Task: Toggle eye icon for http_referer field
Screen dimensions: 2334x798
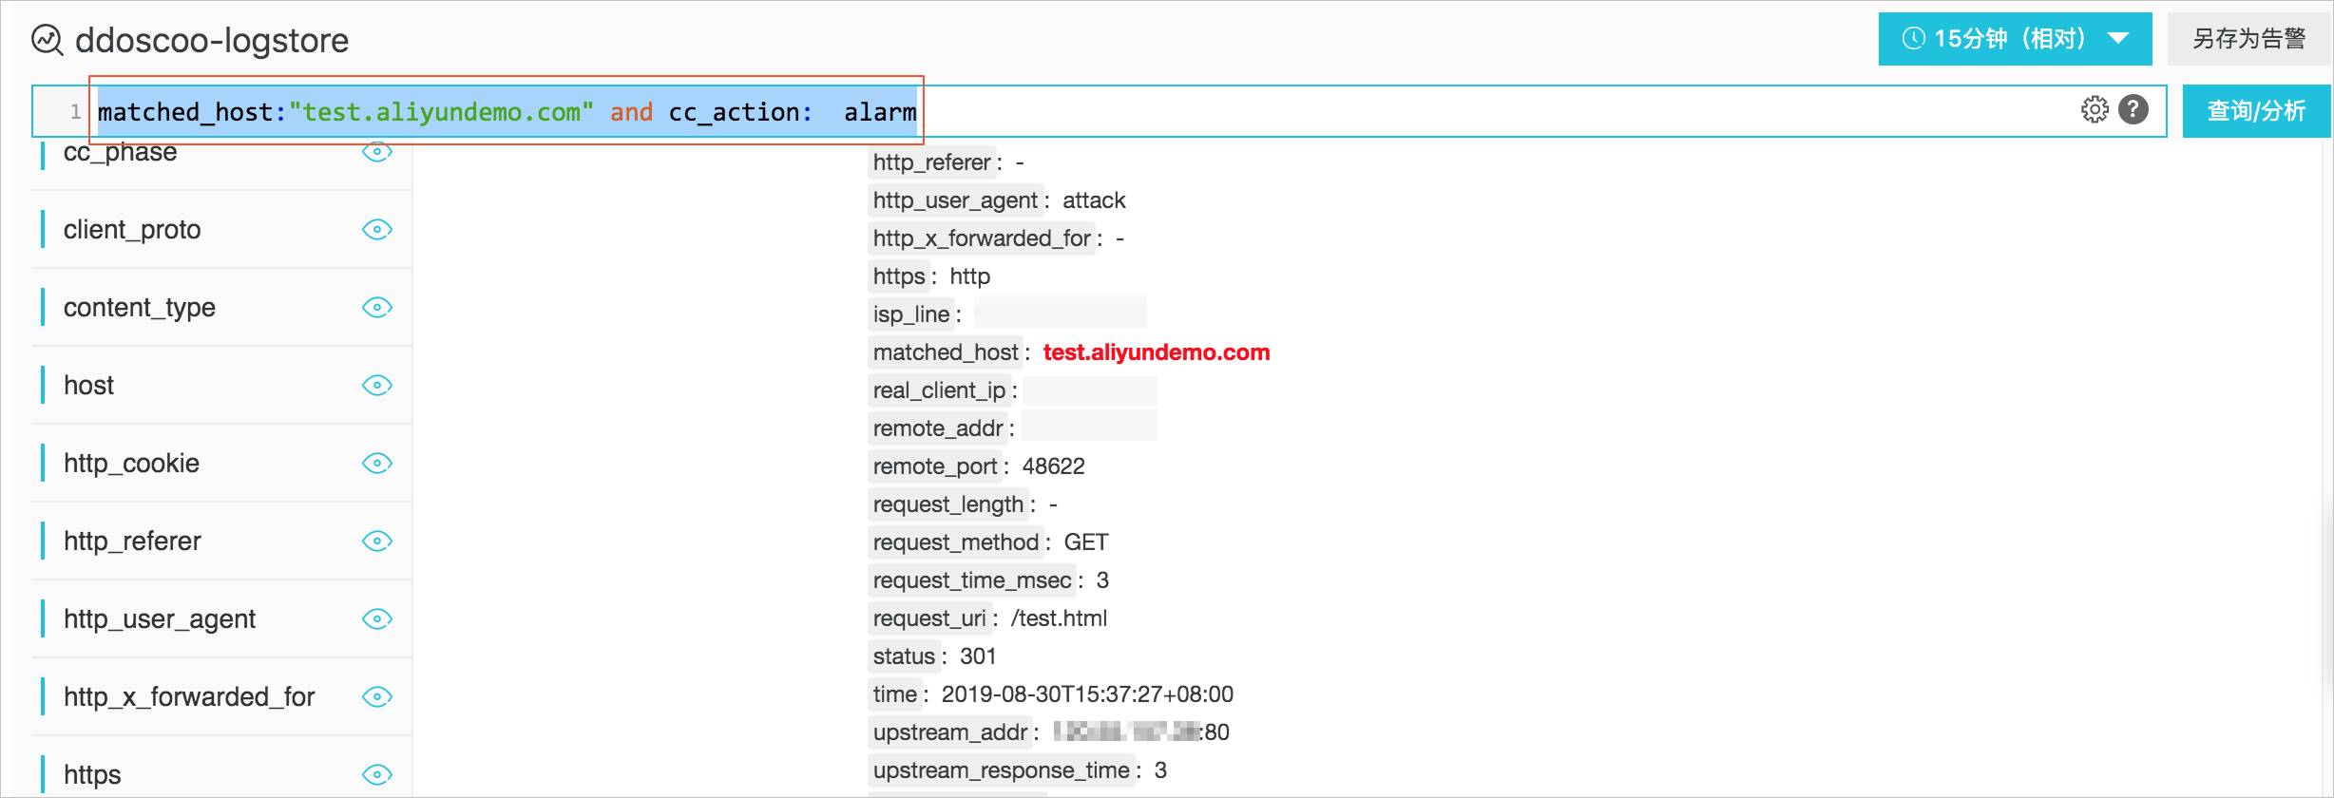Action: 377,541
